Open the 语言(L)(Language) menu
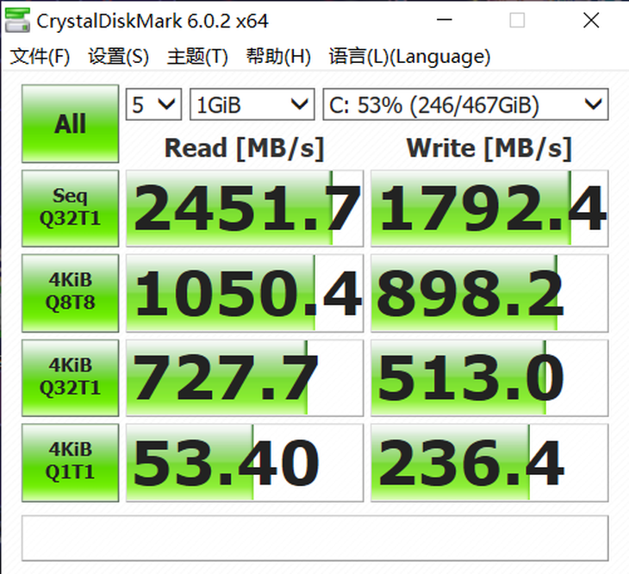Image resolution: width=629 pixels, height=574 pixels. click(409, 56)
